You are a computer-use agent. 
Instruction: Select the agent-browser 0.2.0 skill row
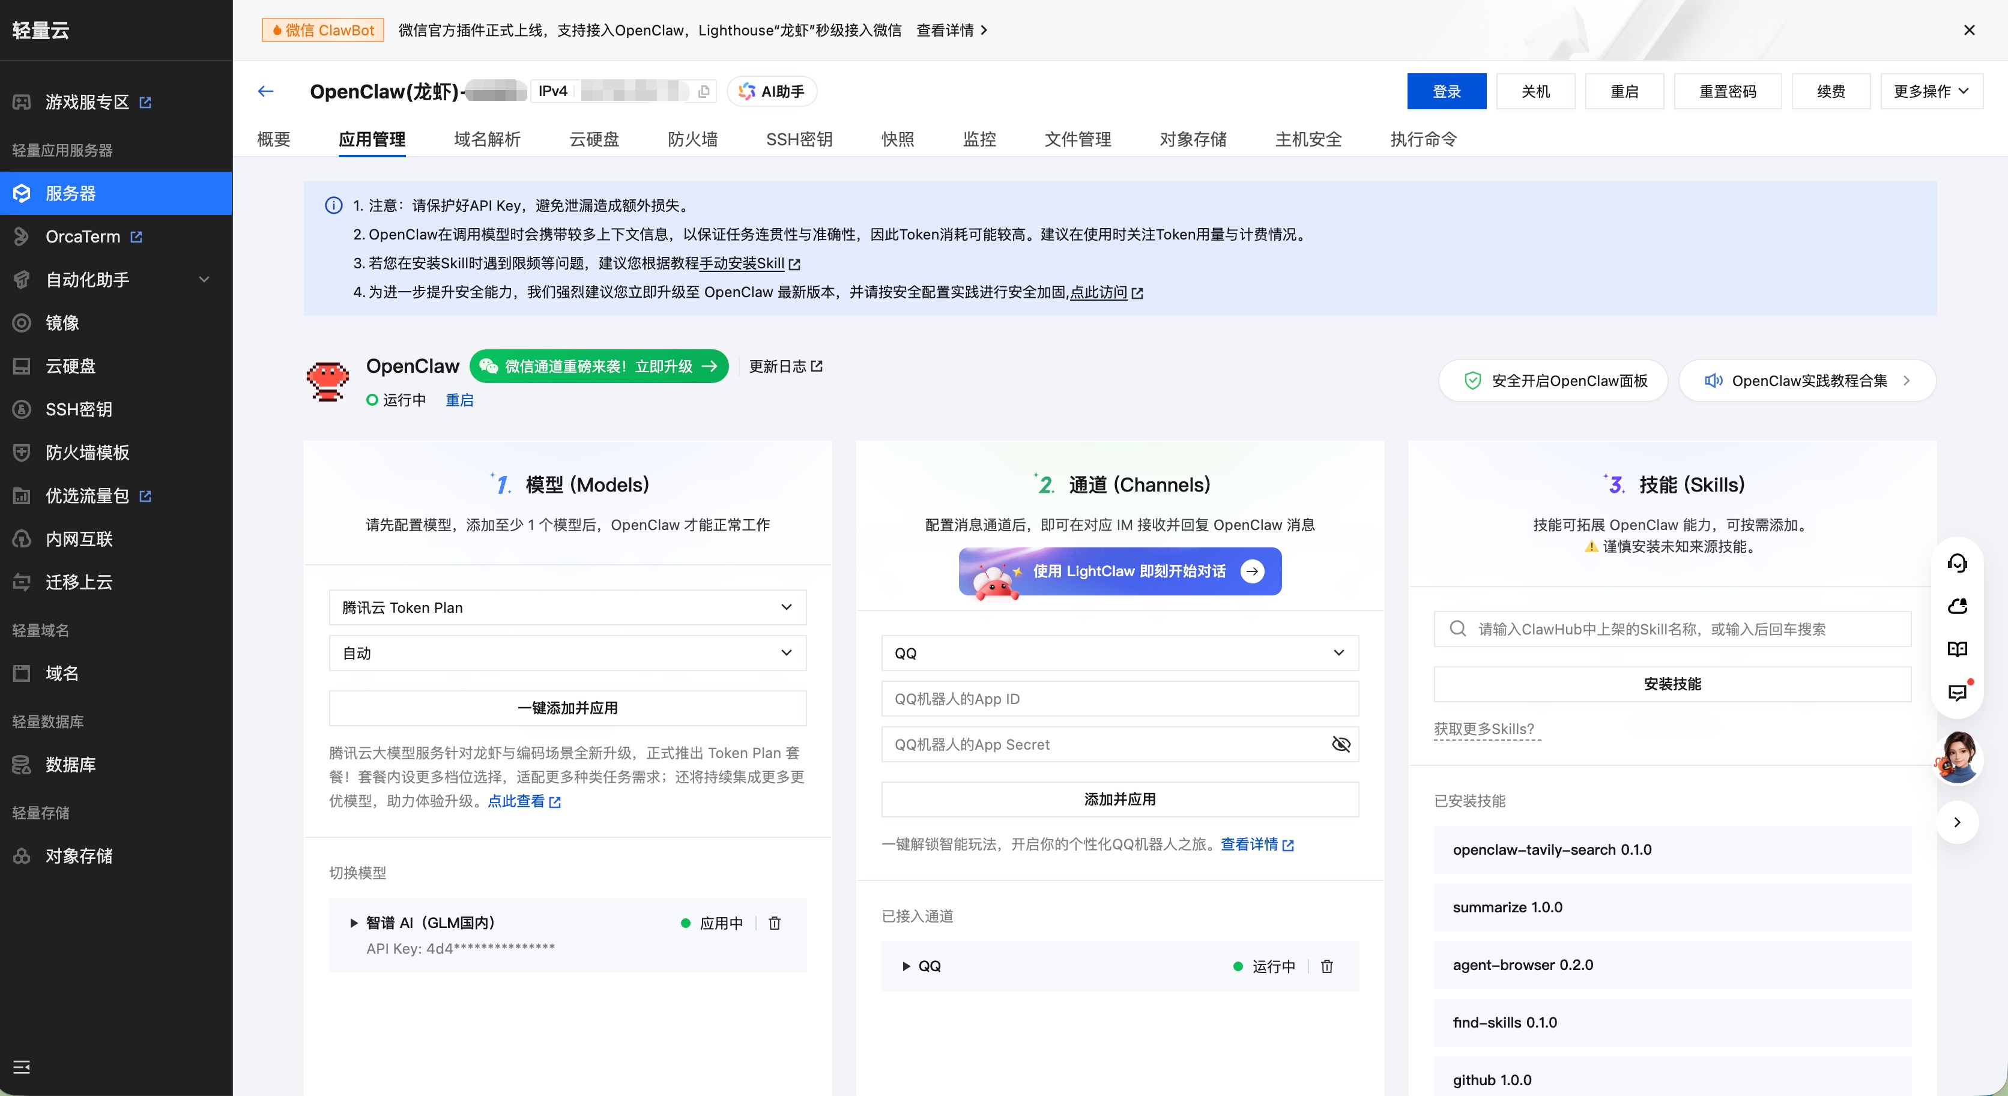point(1672,965)
